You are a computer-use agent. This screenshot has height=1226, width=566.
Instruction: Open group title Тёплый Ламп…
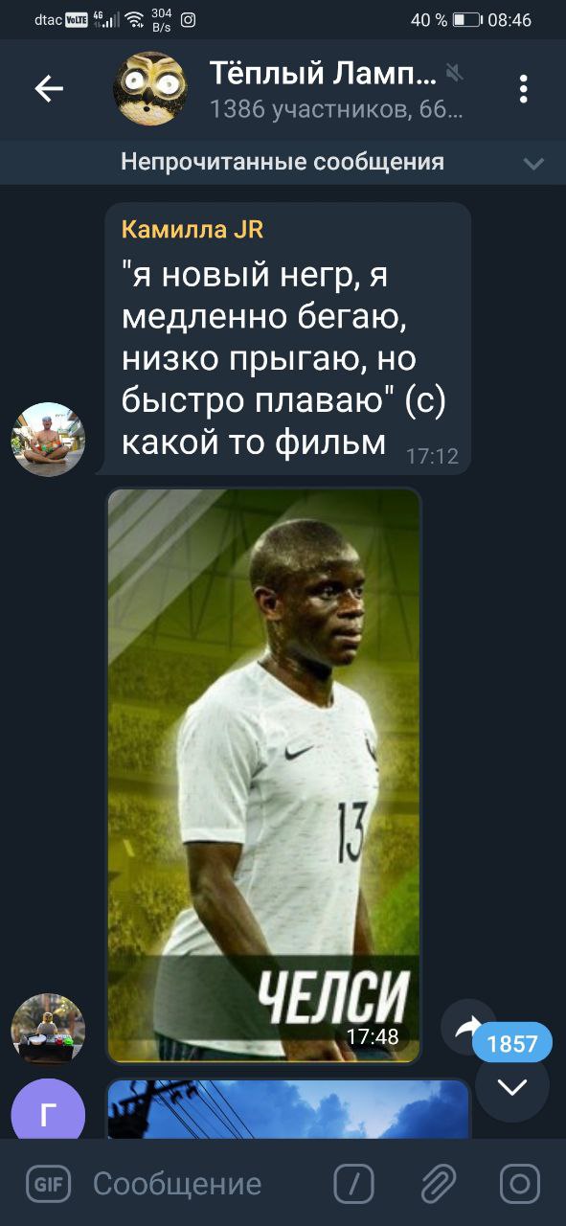pyautogui.click(x=324, y=72)
